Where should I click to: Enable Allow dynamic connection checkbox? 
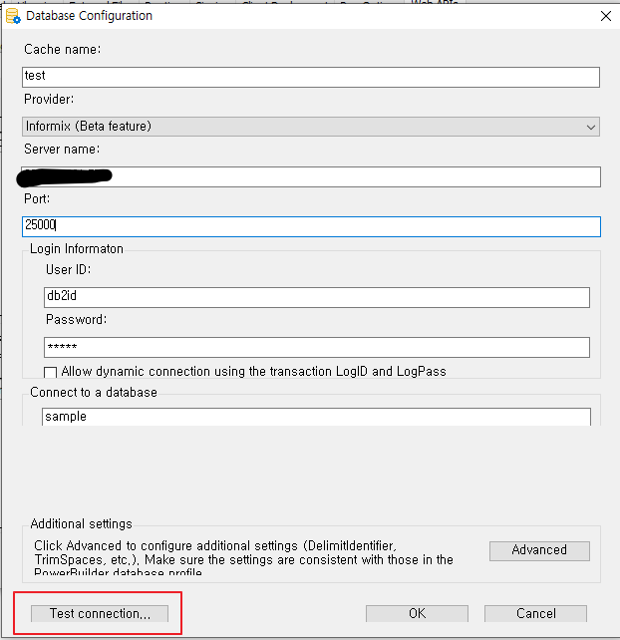pyautogui.click(x=51, y=372)
